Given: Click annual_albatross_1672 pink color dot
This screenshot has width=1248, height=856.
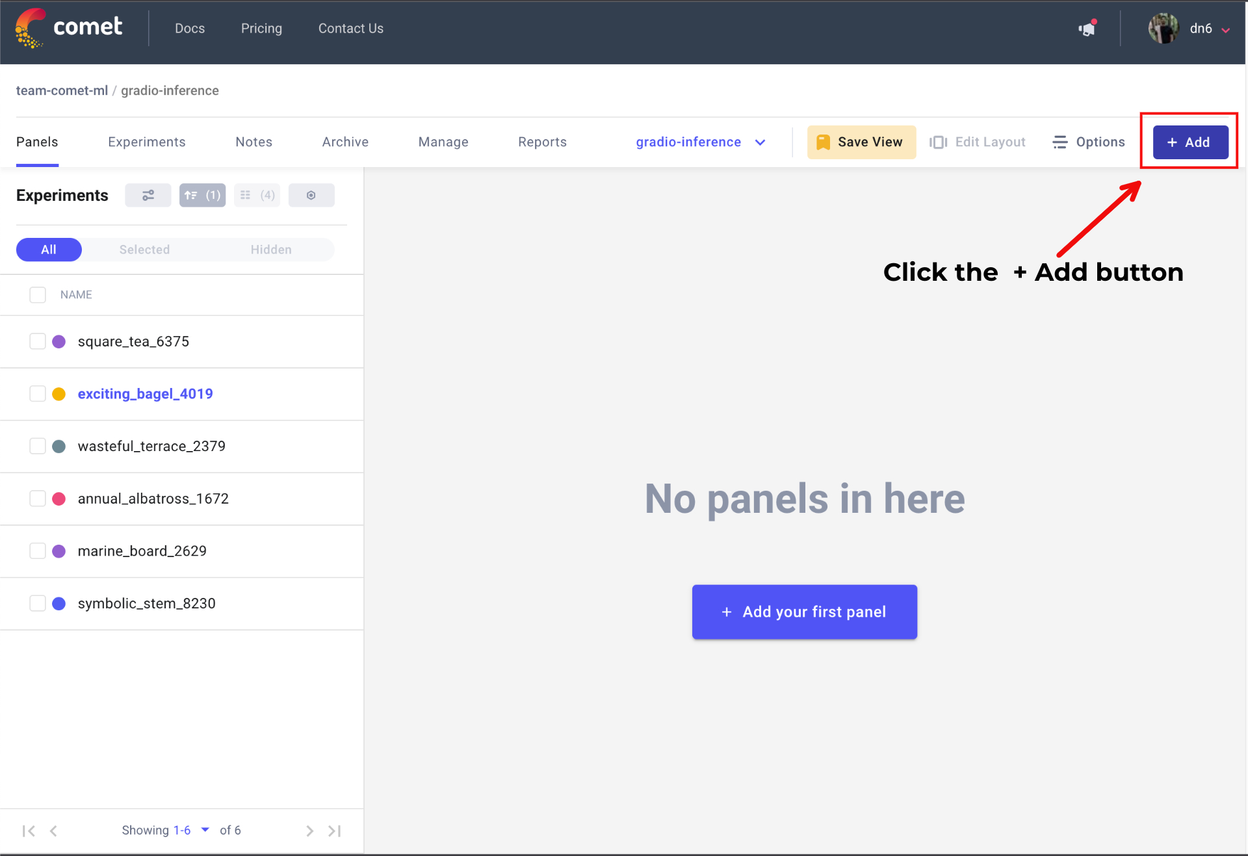Looking at the screenshot, I should [x=58, y=499].
